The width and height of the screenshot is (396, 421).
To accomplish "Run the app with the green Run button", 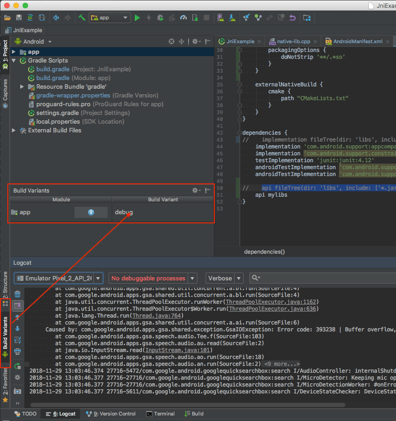I will pos(137,17).
